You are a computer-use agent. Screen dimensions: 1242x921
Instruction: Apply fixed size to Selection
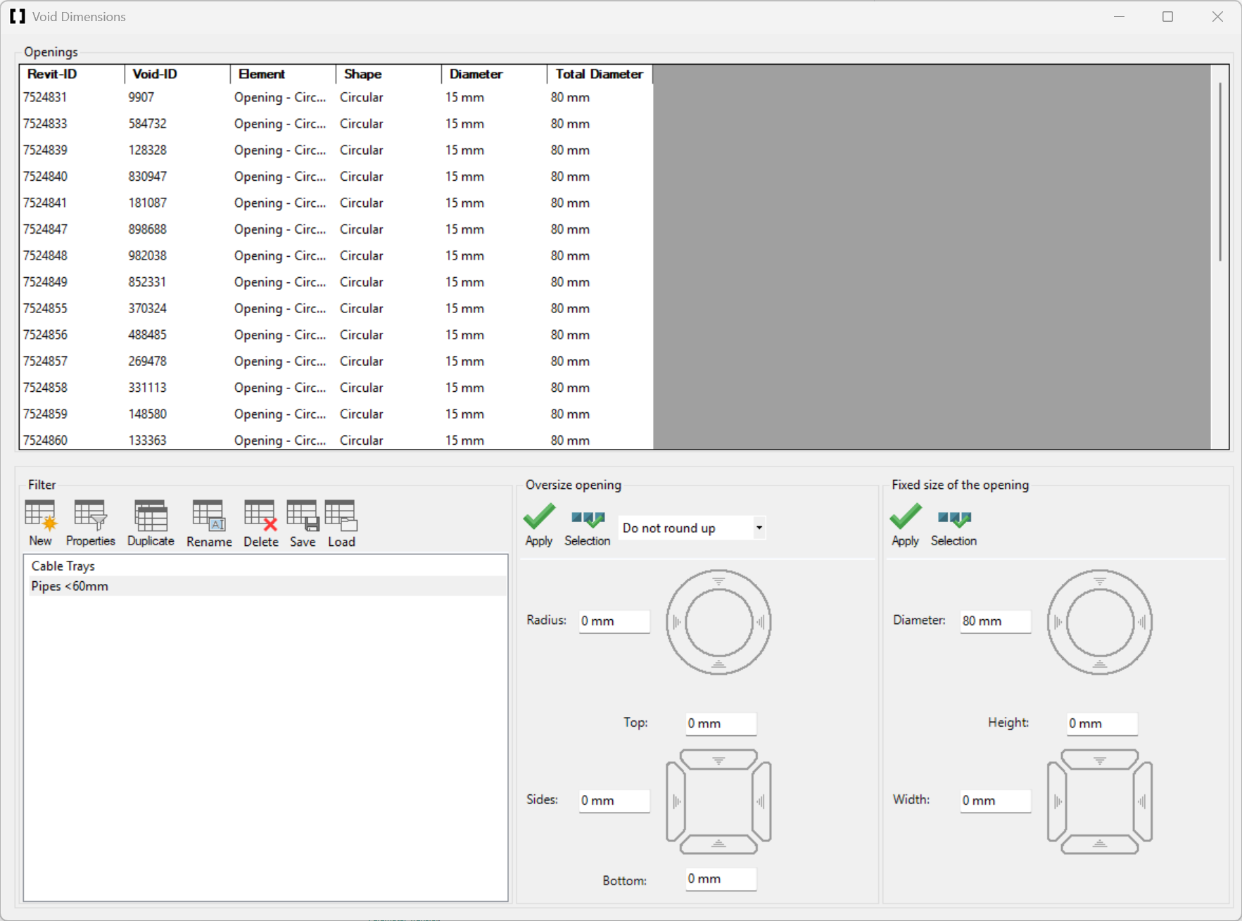953,528
